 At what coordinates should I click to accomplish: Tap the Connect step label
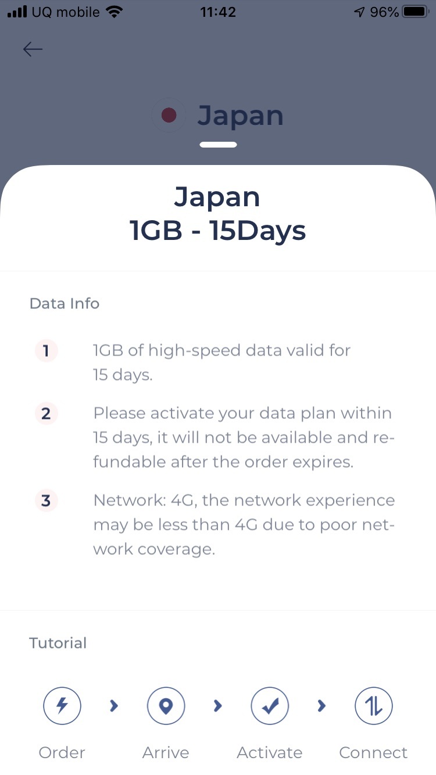point(373,753)
